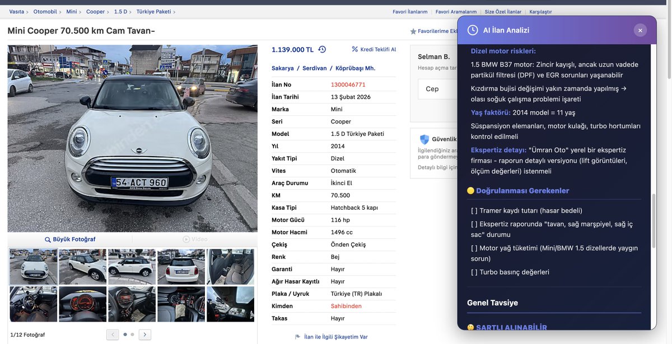Click the Köprübaşı Mh. location link
Screen dimensions: 672x344
pos(356,68)
